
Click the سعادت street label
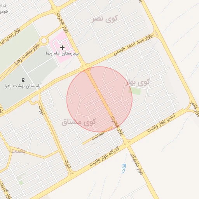98,136
